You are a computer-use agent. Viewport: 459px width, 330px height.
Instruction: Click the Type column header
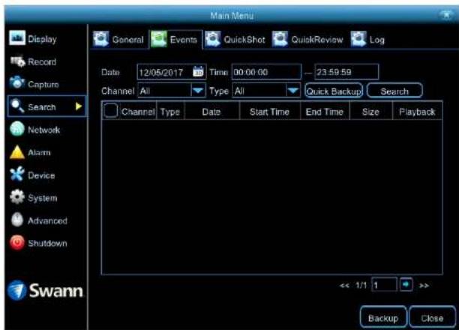click(x=169, y=112)
